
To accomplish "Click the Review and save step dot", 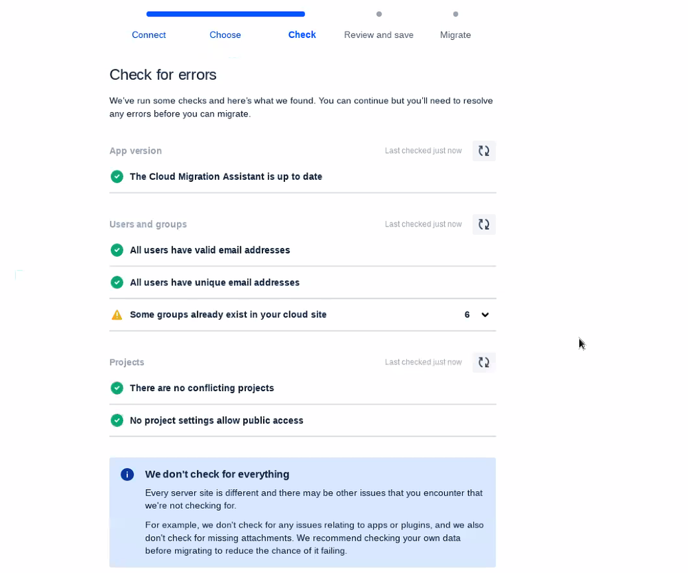I will coord(379,14).
